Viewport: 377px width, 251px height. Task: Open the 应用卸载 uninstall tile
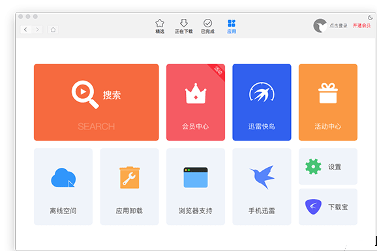tap(129, 187)
